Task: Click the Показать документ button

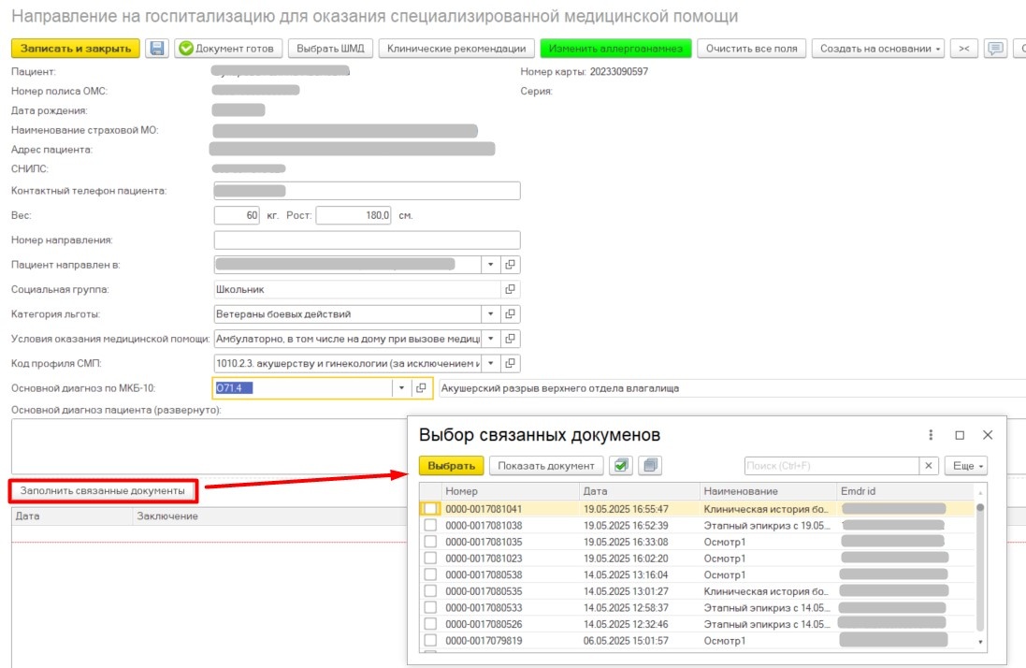Action: [x=546, y=465]
